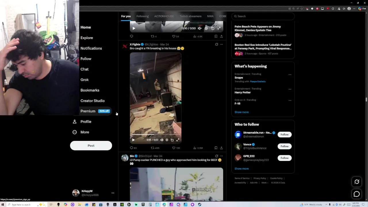Open the AC7IONHOUSE tab

[164, 16]
